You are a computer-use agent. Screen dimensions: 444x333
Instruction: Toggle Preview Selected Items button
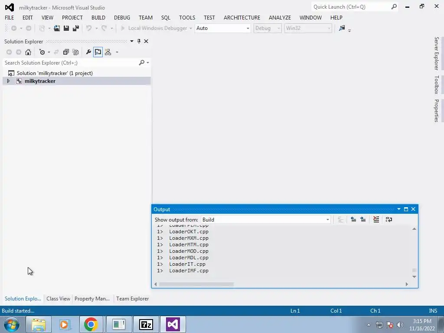pyautogui.click(x=98, y=52)
